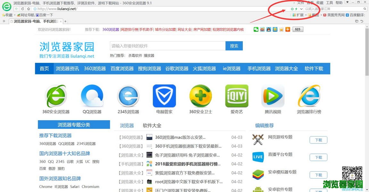Viewport: 369px width, 192px height.
Task: Click the browser back arrow button
Action: (x=16, y=9)
